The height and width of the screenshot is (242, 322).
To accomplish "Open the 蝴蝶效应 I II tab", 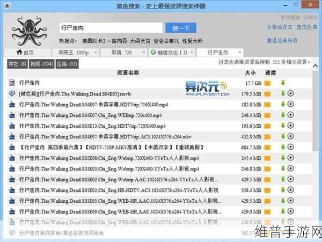I will [172, 53].
